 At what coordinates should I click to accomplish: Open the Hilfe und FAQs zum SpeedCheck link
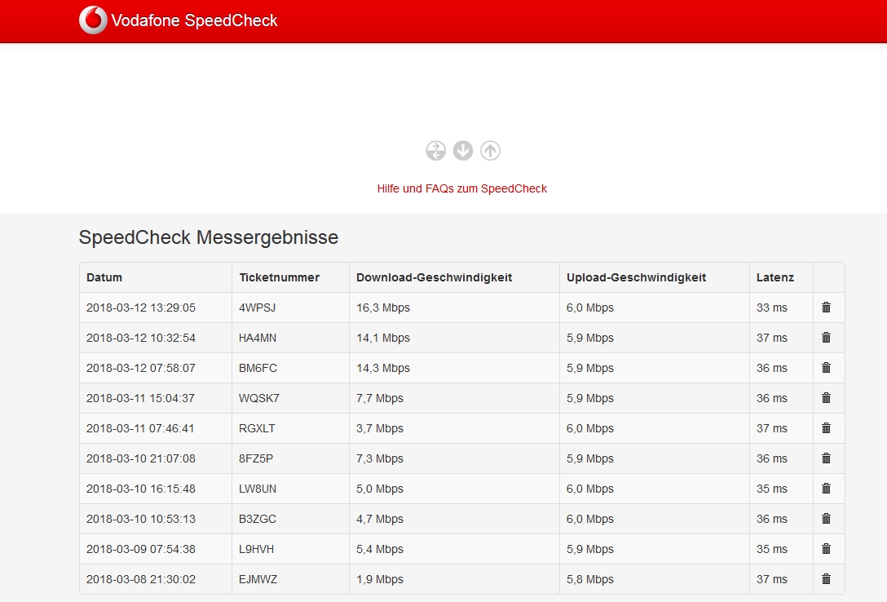[461, 188]
